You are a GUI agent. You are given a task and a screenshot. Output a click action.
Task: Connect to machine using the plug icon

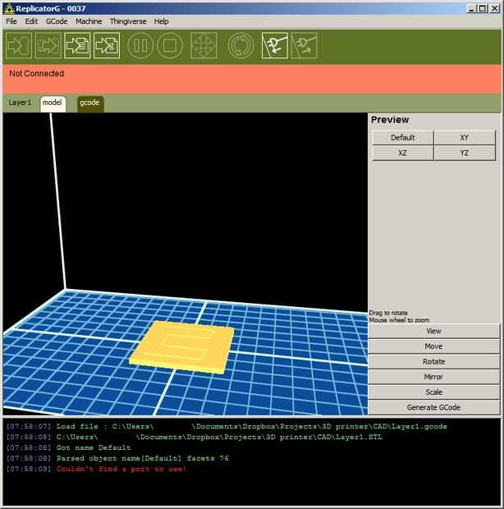[274, 46]
